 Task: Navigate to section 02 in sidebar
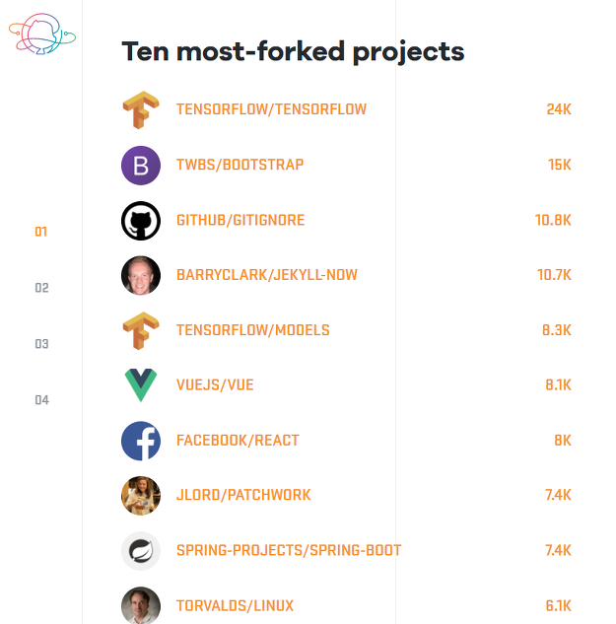tap(41, 288)
